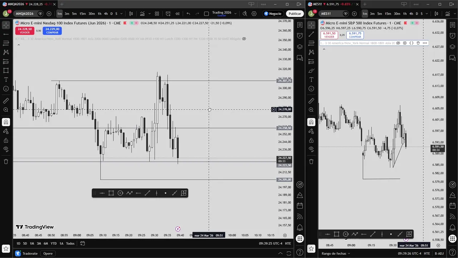Select 30m timeframe in MES1! window
Viewport: 458px width, 258px height.
(x=397, y=14)
